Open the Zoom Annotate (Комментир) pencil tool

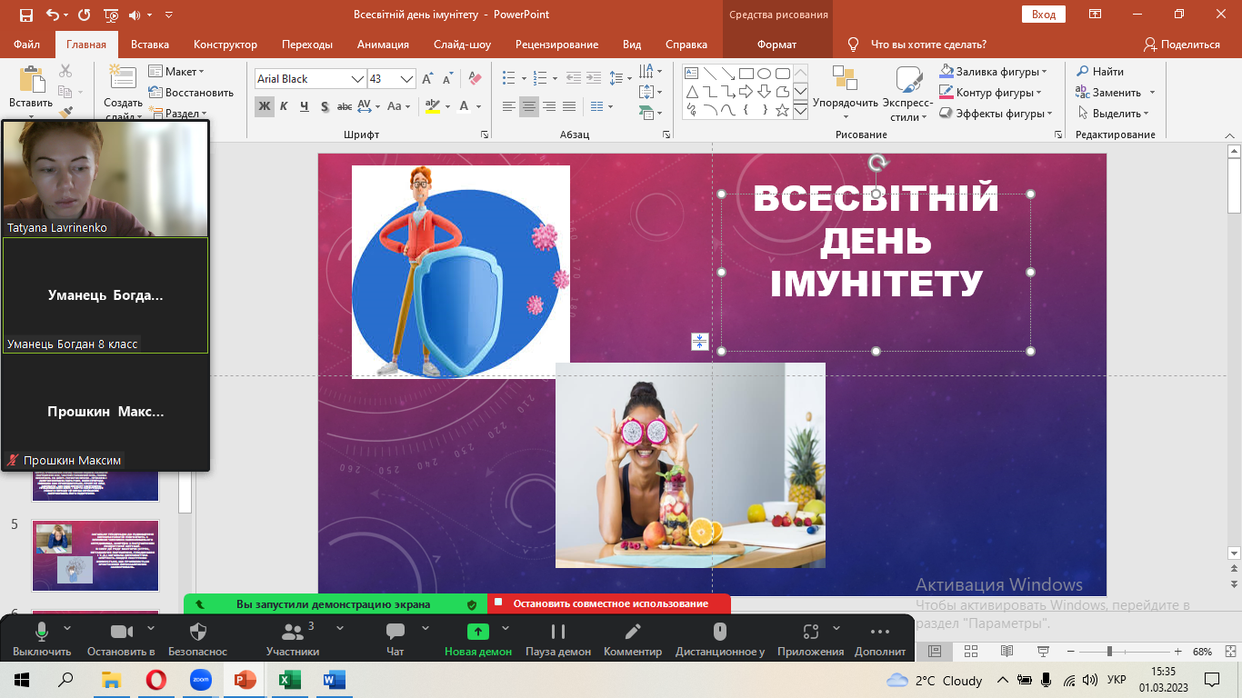coord(633,632)
